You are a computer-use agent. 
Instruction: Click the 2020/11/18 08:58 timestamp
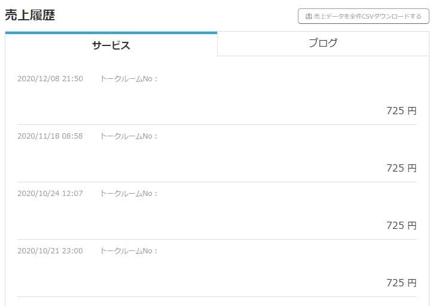point(50,136)
